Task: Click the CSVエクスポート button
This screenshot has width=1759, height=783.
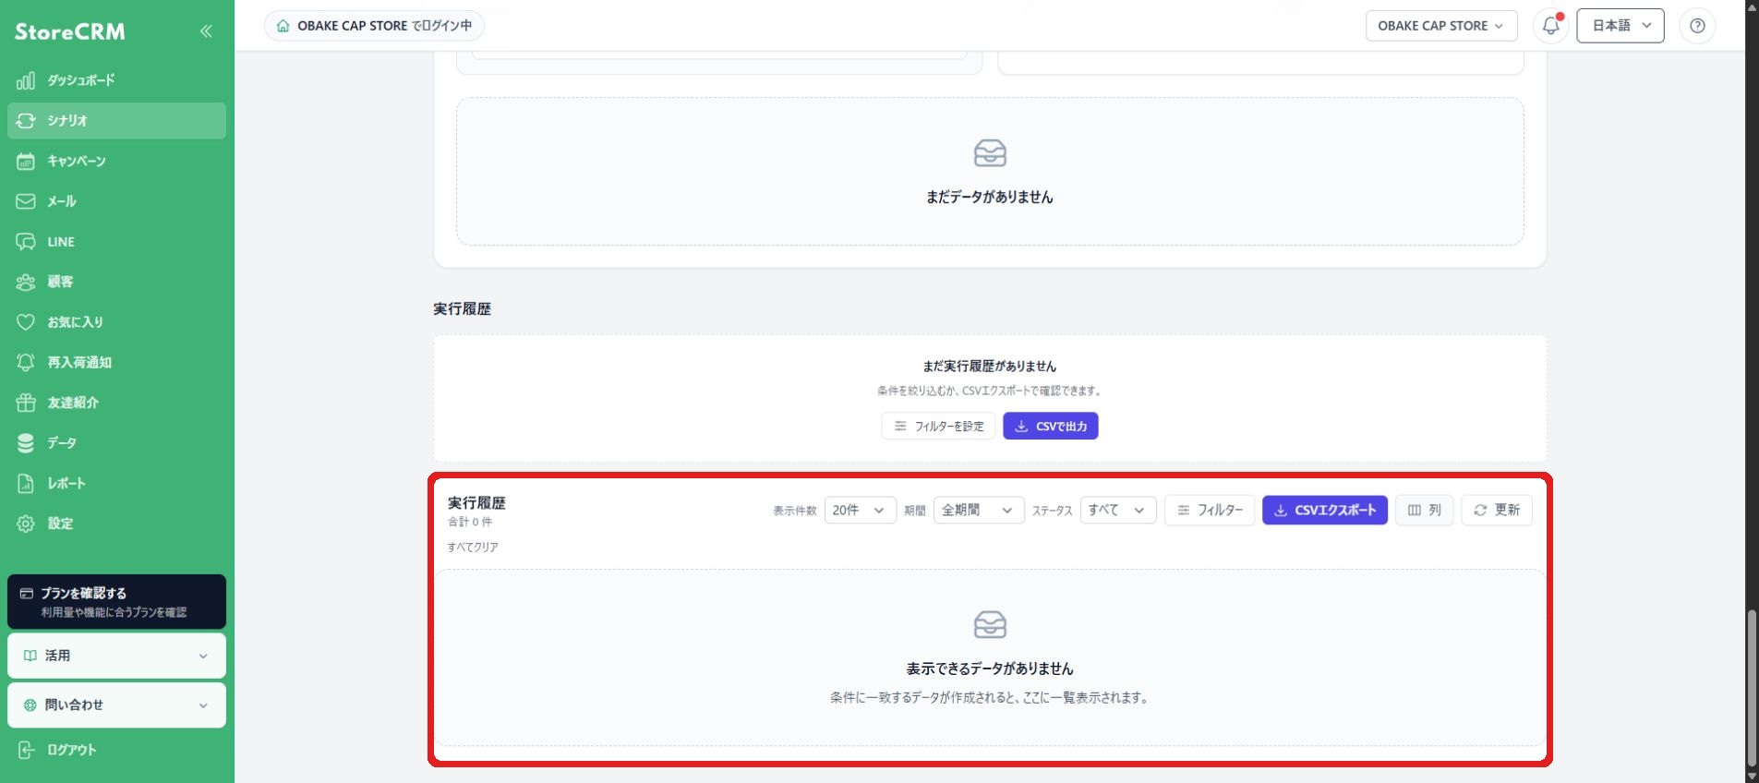Action: point(1325,510)
